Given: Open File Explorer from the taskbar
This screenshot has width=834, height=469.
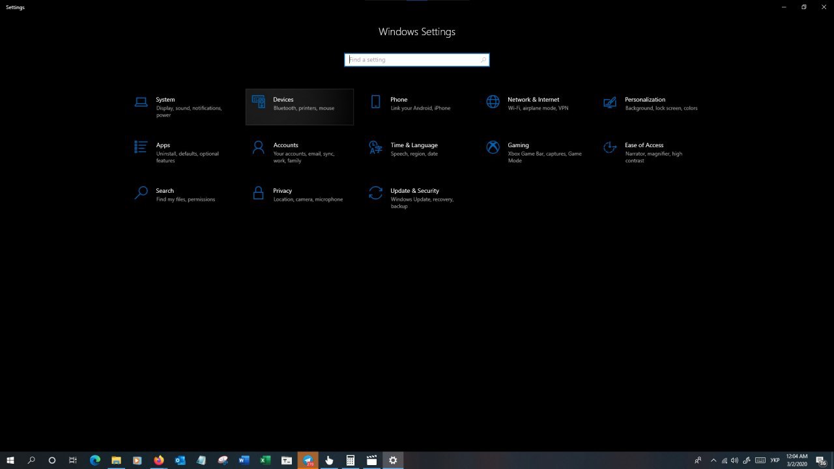Looking at the screenshot, I should point(116,461).
